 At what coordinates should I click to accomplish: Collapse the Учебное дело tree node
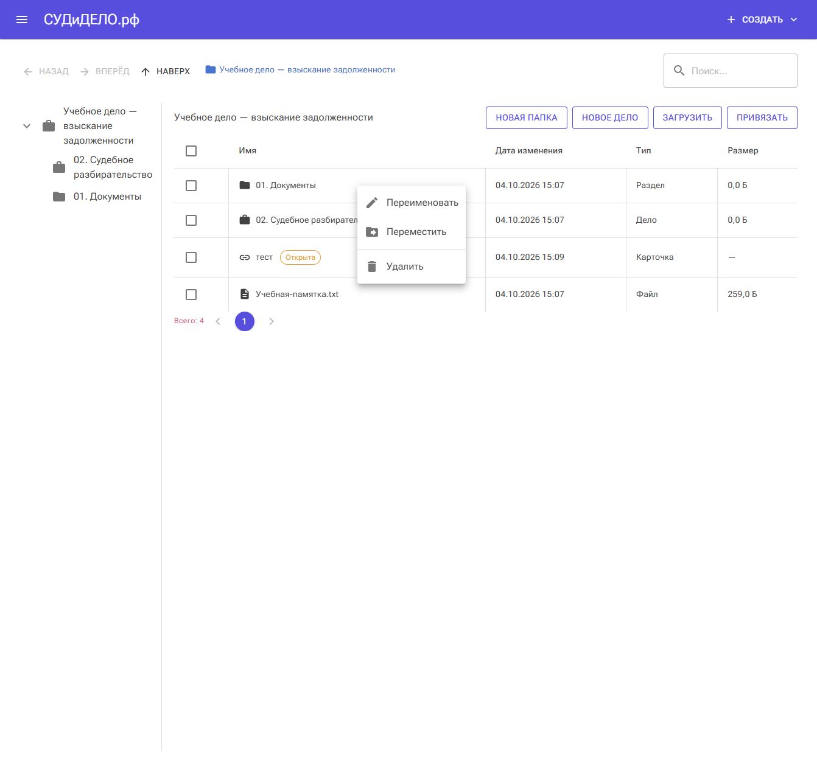27,126
